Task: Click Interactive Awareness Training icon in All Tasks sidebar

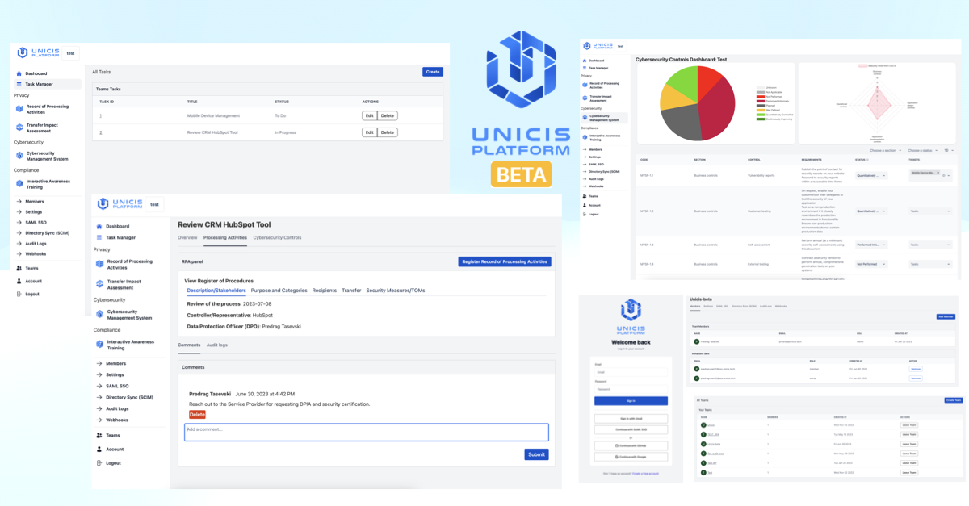Action: 19,184
